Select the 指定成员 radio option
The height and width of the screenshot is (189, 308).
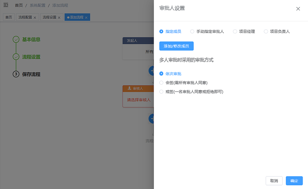[x=170, y=32]
